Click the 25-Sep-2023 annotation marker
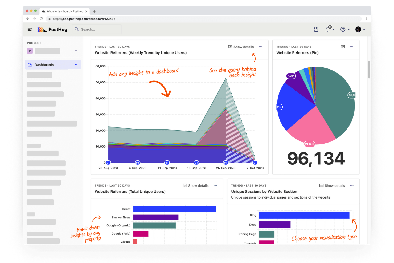394x263 pixels. point(226,163)
